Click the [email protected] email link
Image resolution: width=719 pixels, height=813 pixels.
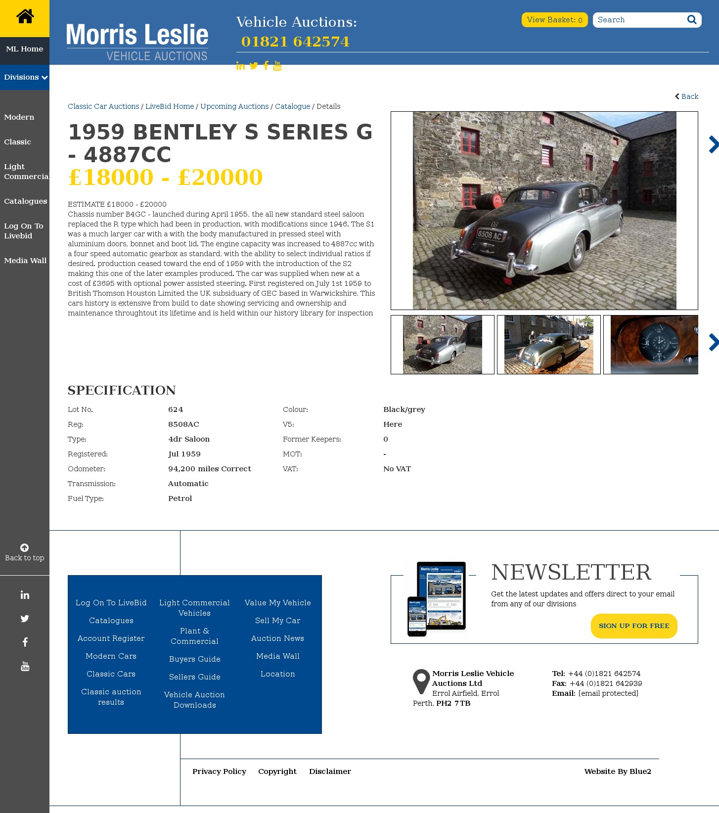click(608, 693)
